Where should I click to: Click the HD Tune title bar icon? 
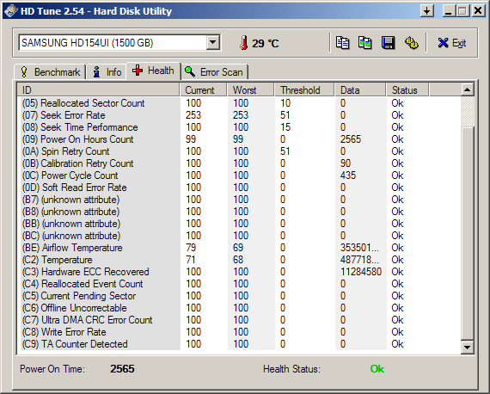[11, 11]
